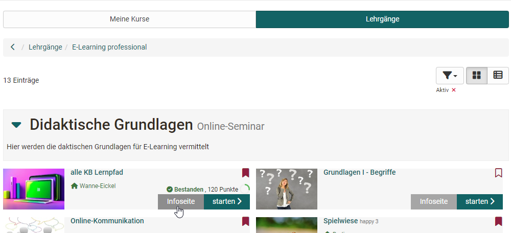This screenshot has height=233, width=511.
Task: Click the 13 Einträge count text
Action: (21, 80)
